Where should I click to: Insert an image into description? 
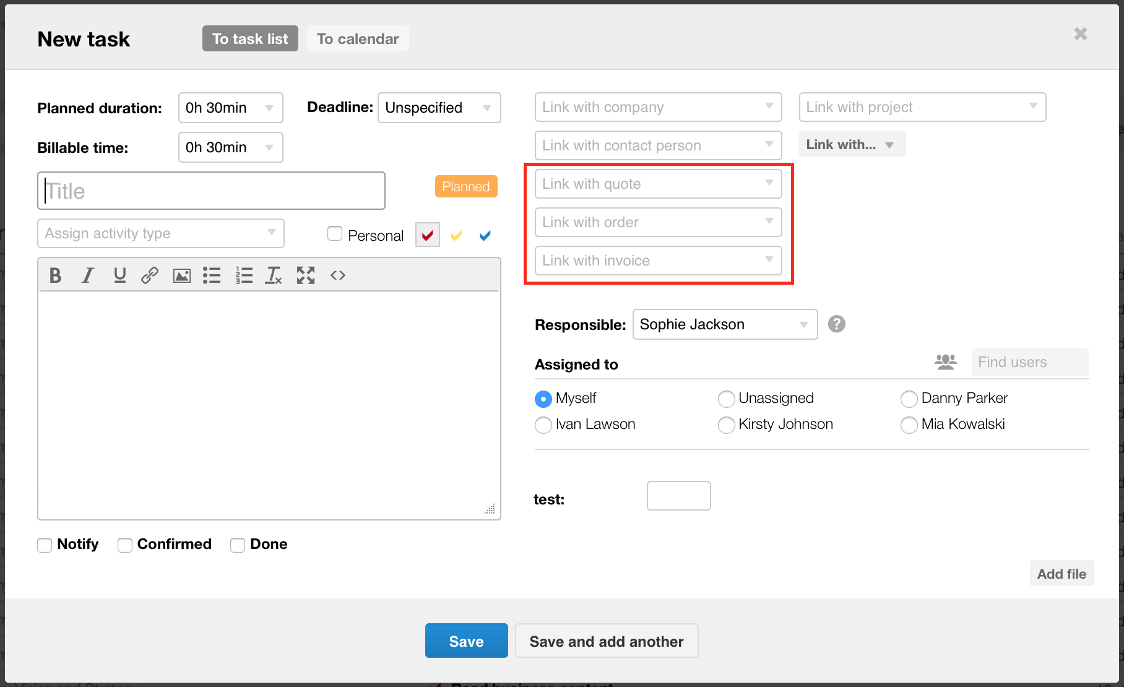click(181, 275)
